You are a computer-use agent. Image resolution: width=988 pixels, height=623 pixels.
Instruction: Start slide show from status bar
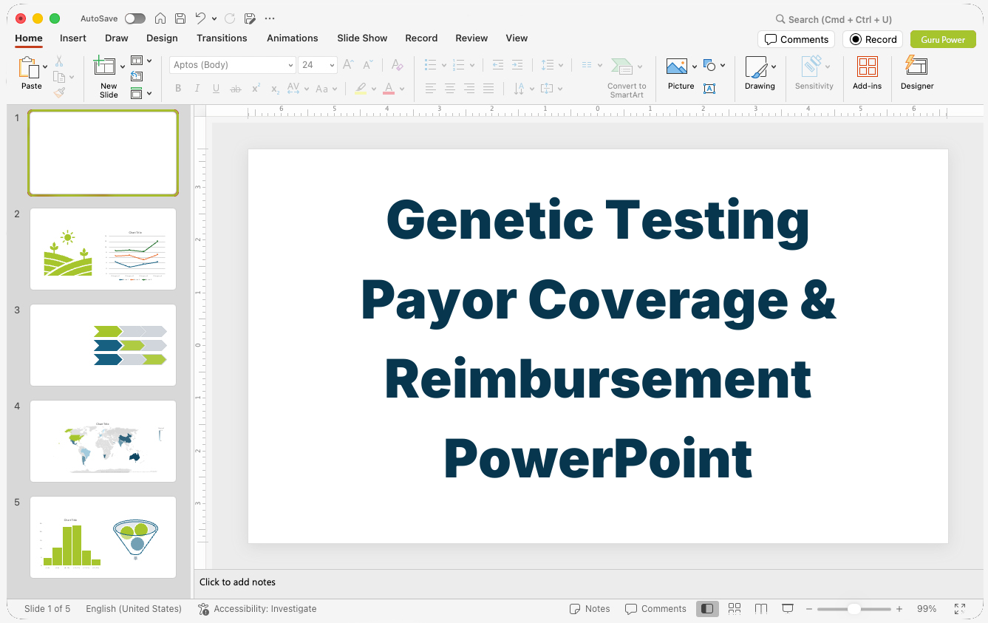788,609
